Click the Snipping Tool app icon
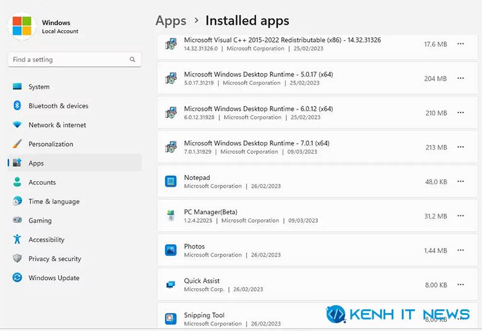This screenshot has width=482, height=331. click(171, 319)
